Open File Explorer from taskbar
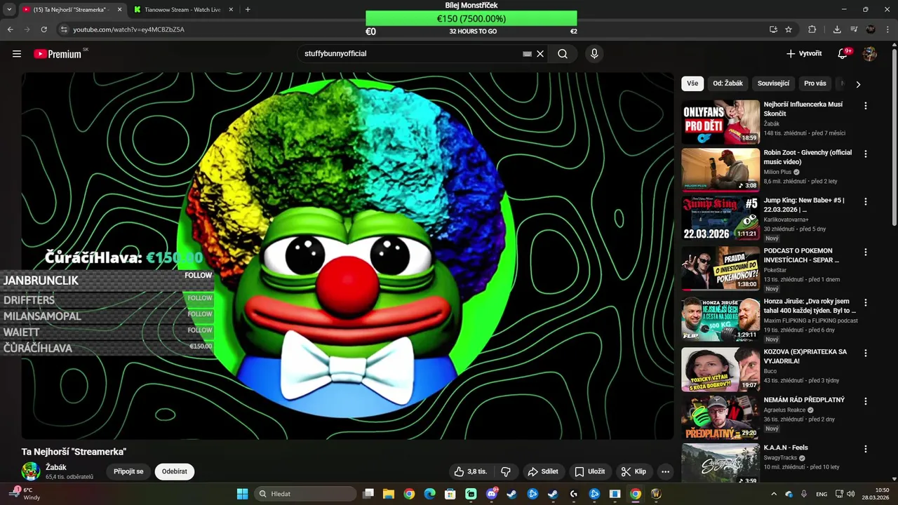The width and height of the screenshot is (898, 505). pos(389,494)
